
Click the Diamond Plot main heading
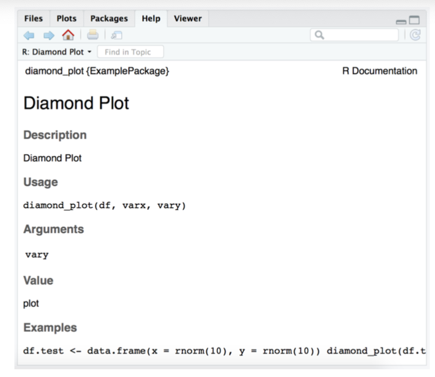click(76, 103)
